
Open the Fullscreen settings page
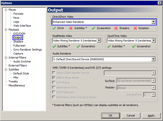pyautogui.click(x=19, y=46)
